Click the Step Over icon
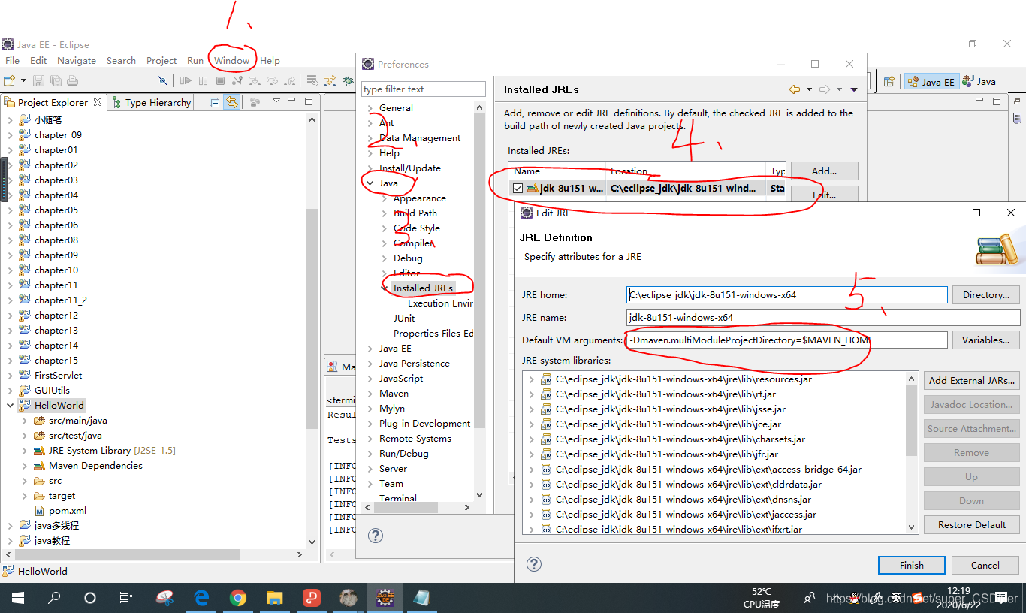 272,80
